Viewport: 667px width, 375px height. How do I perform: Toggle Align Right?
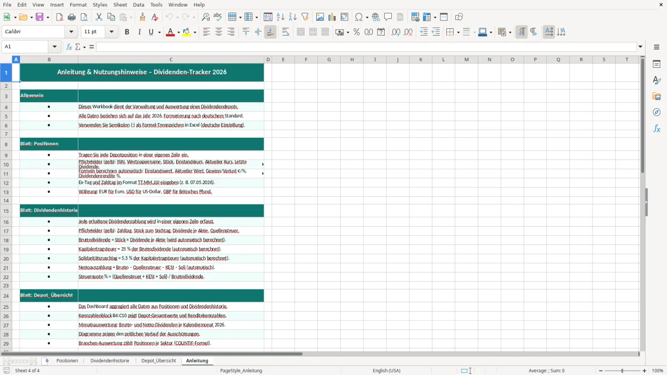point(231,32)
